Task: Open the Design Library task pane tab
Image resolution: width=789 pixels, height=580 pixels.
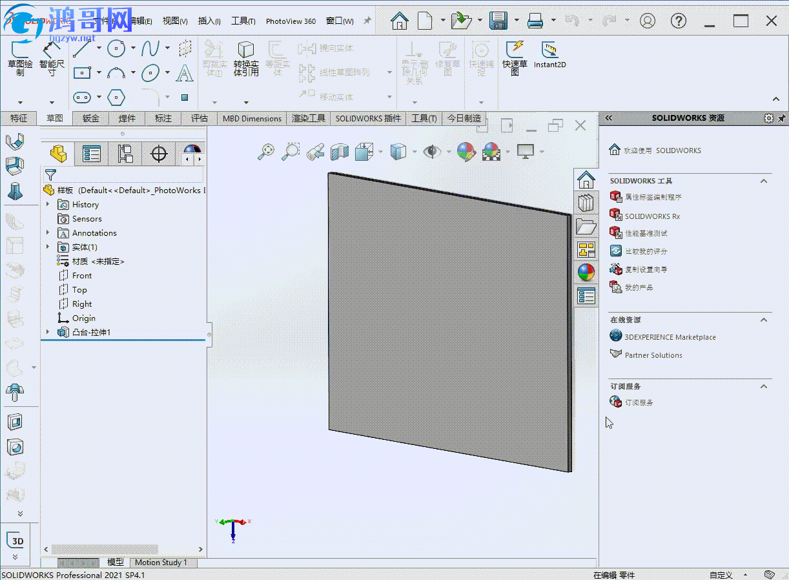Action: coord(586,203)
